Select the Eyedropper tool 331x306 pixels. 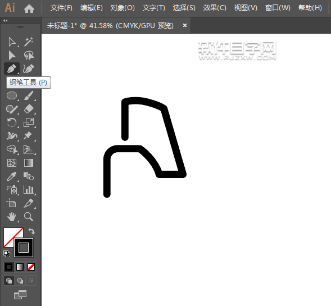12,176
